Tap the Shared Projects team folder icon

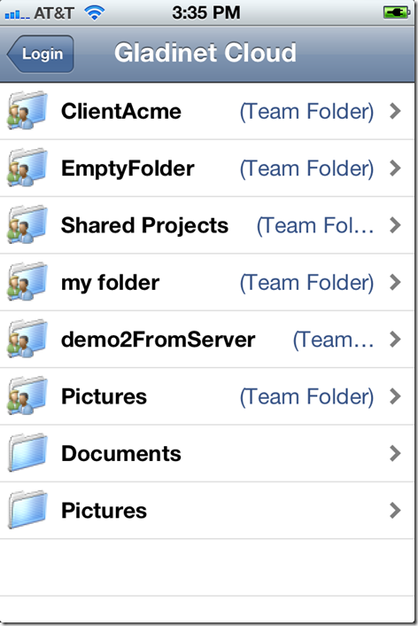pyautogui.click(x=27, y=224)
